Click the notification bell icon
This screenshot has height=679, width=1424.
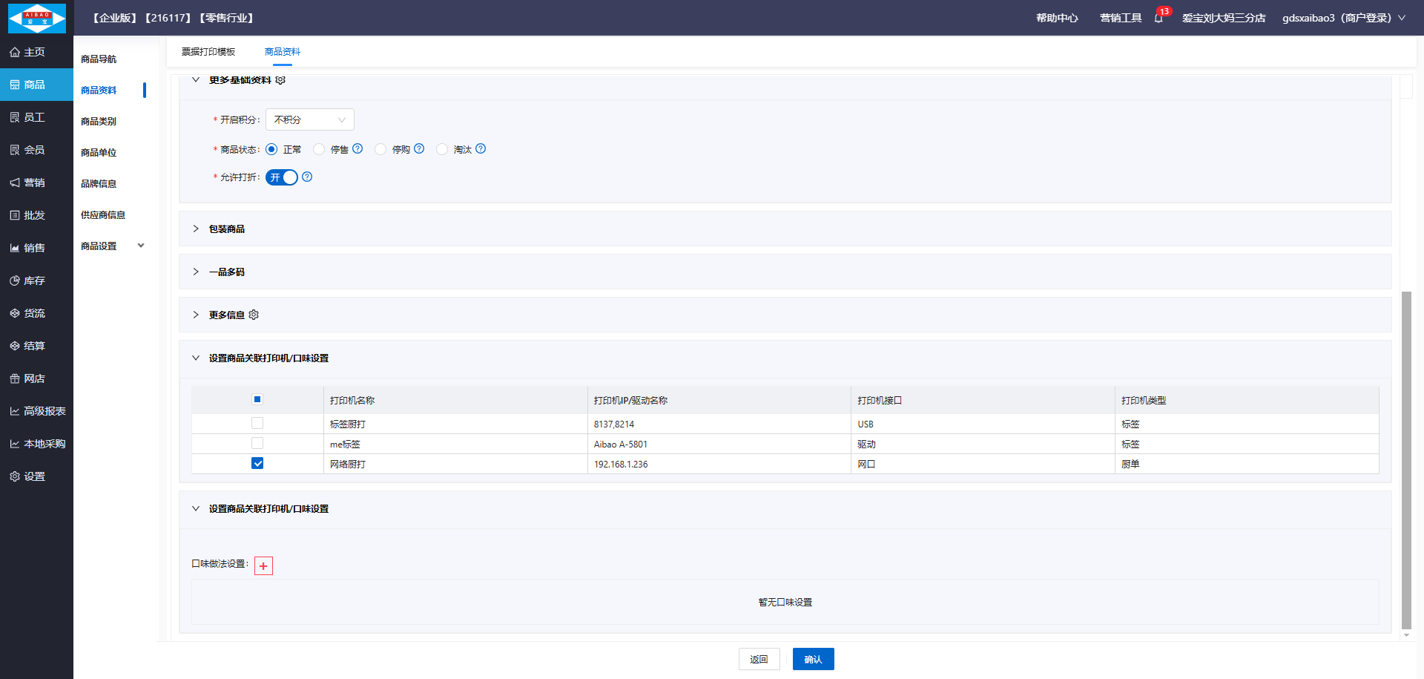pos(1158,18)
